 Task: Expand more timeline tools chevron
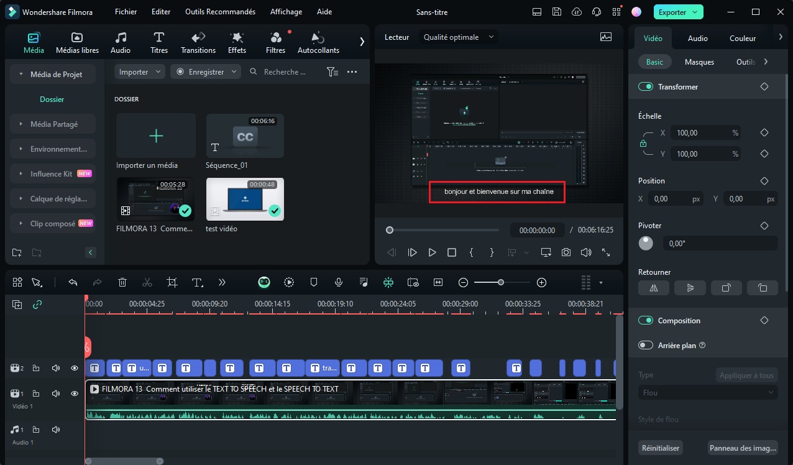222,282
